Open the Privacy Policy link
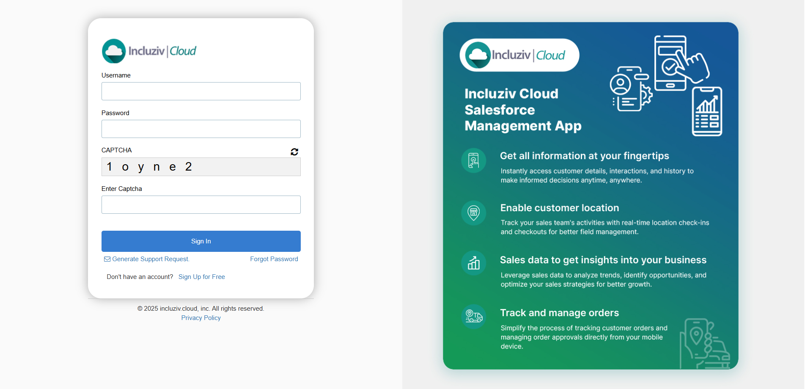Image resolution: width=805 pixels, height=389 pixels. coord(201,318)
